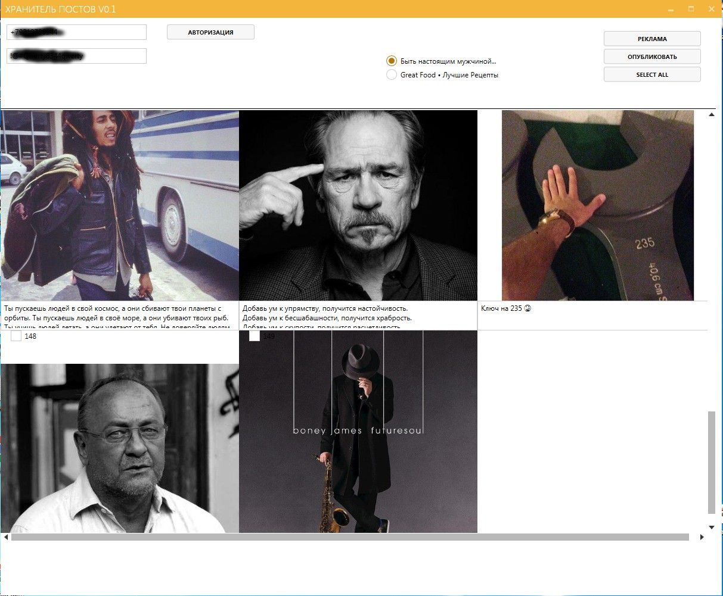
Task: Click the dreadlocks man bus thumbnail
Action: coord(119,205)
